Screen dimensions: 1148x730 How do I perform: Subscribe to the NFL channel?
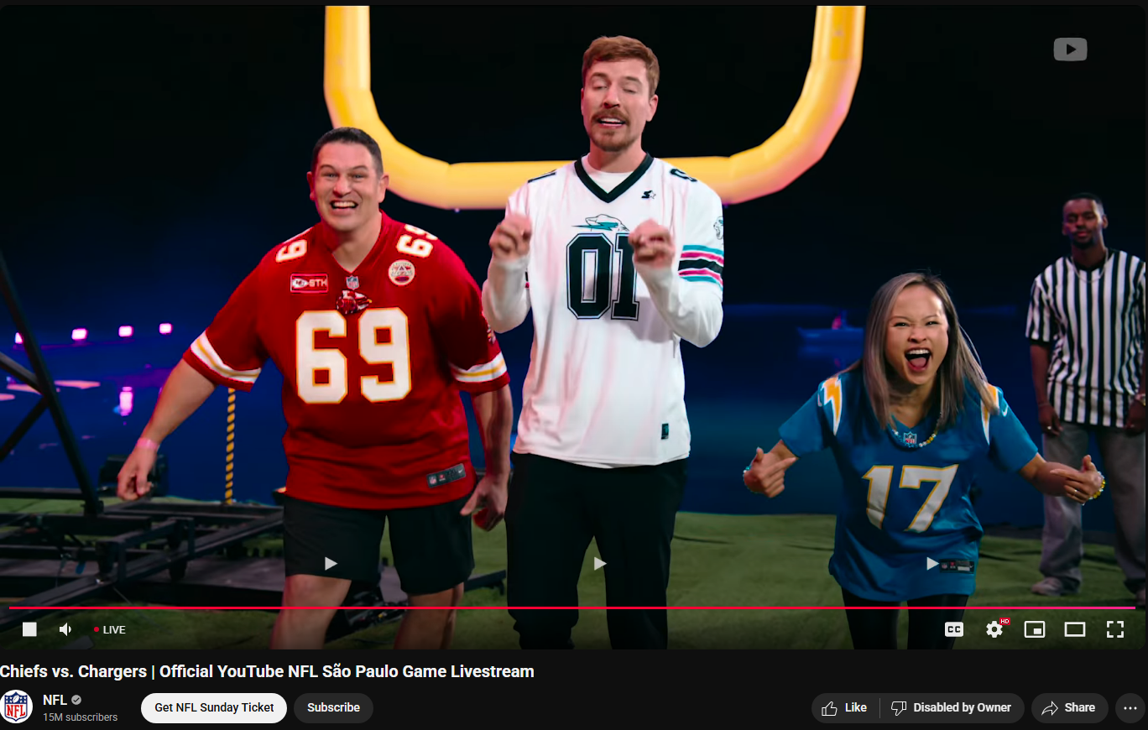pos(333,707)
